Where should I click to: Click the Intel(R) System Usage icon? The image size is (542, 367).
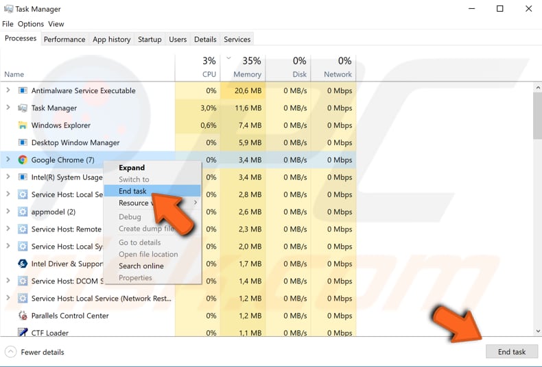pos(23,177)
